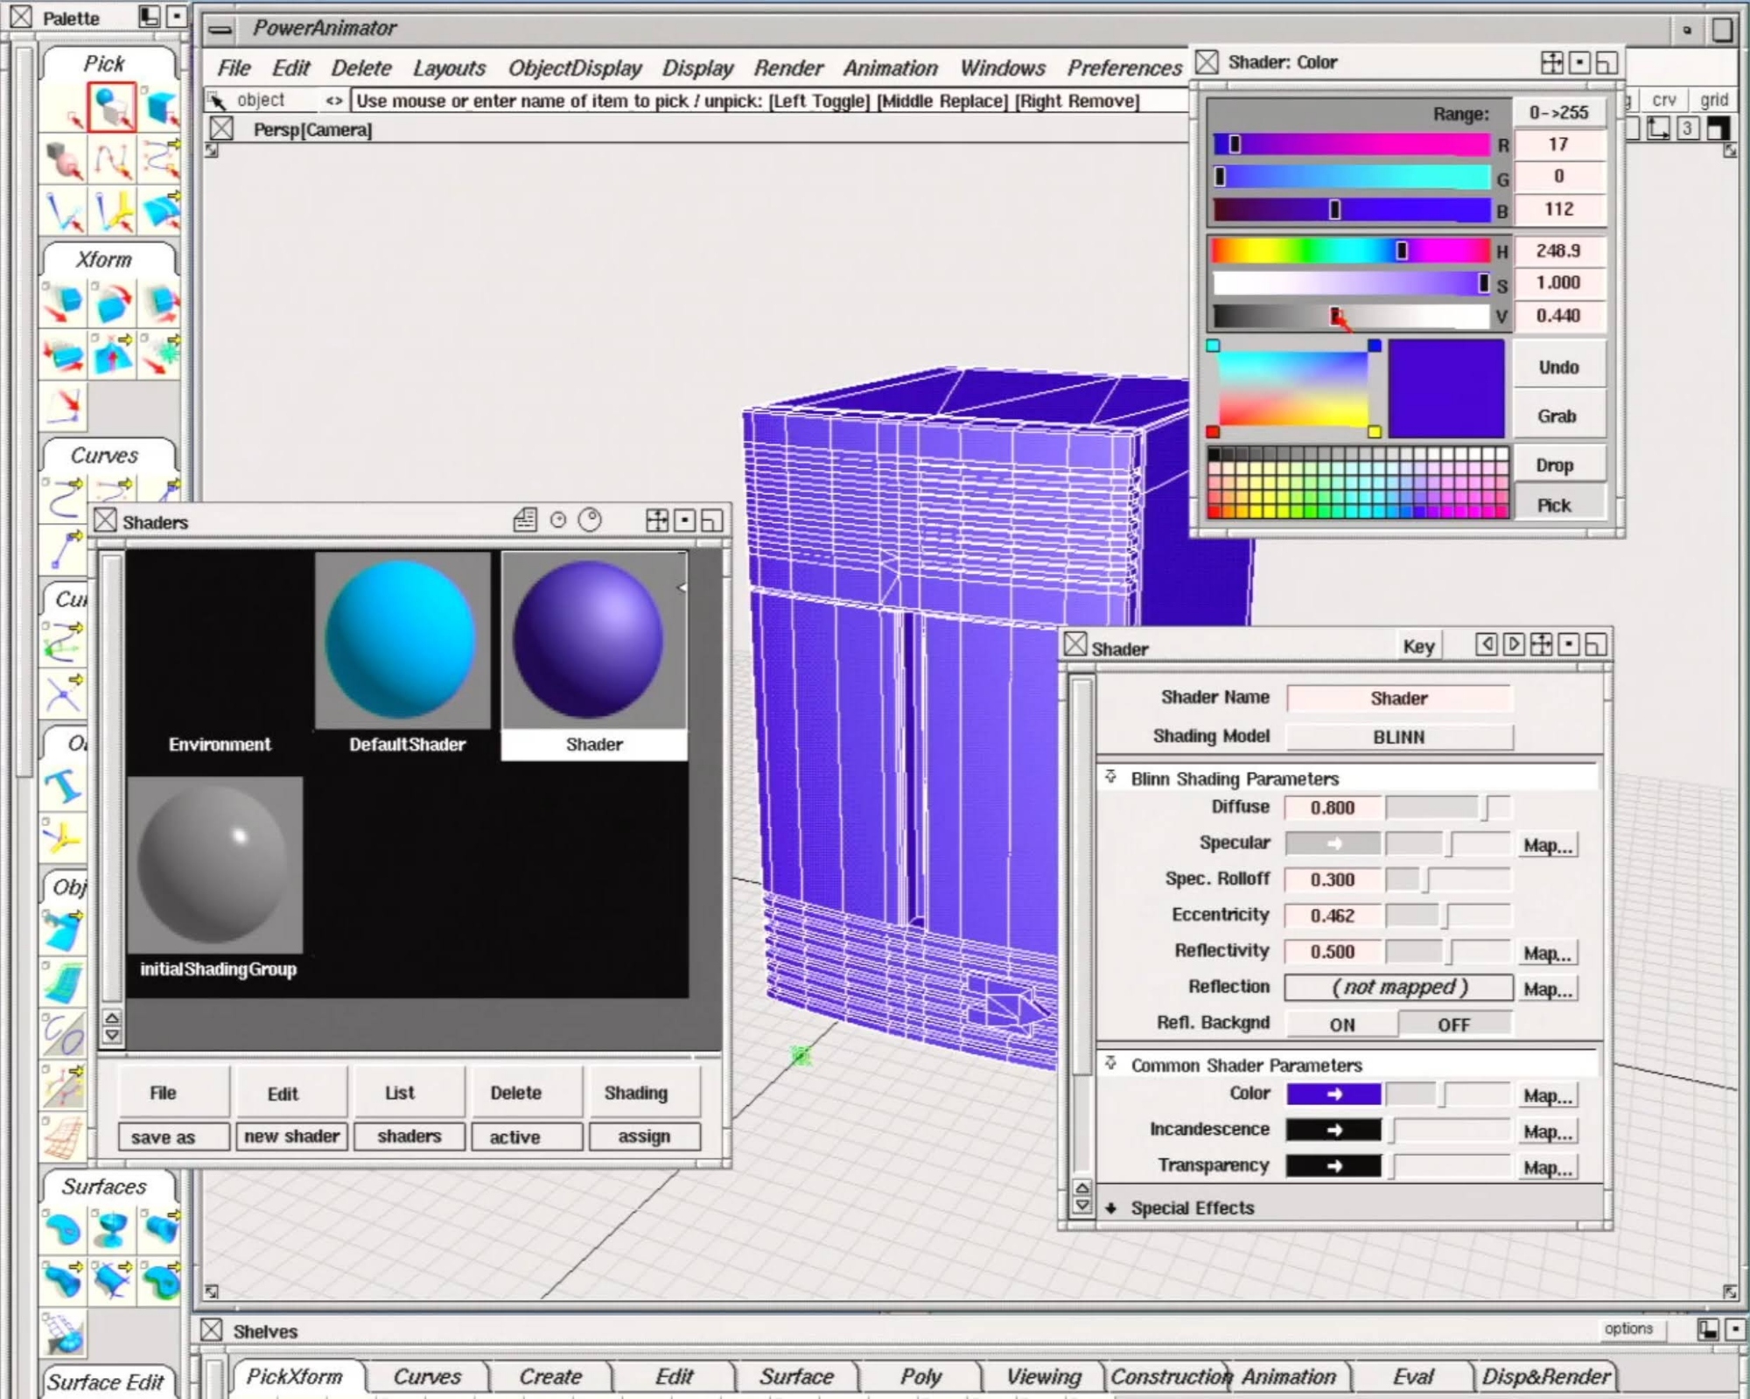Screen dimensions: 1750x1399
Task: Click the list-view icon in Shaders titlebar
Action: 525,521
